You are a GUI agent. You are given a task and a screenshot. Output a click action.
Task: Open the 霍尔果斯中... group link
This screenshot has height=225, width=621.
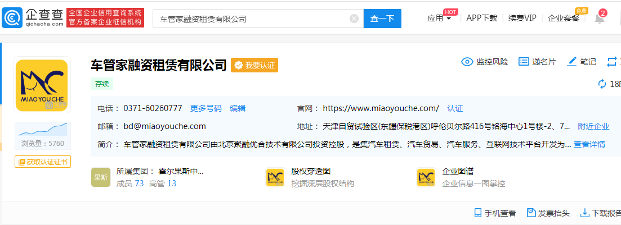[181, 171]
